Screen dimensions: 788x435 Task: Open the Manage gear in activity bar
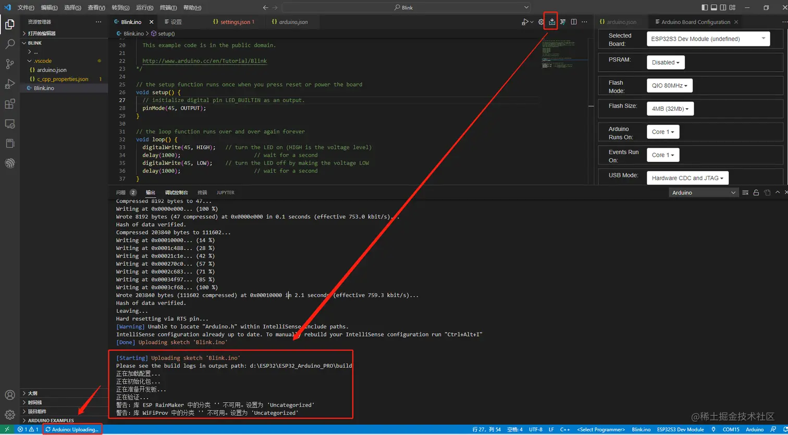[x=9, y=415]
